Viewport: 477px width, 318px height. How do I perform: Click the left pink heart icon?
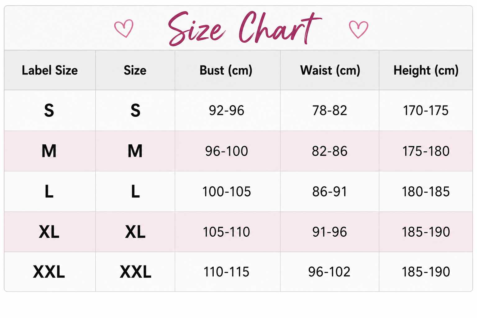pos(124,29)
